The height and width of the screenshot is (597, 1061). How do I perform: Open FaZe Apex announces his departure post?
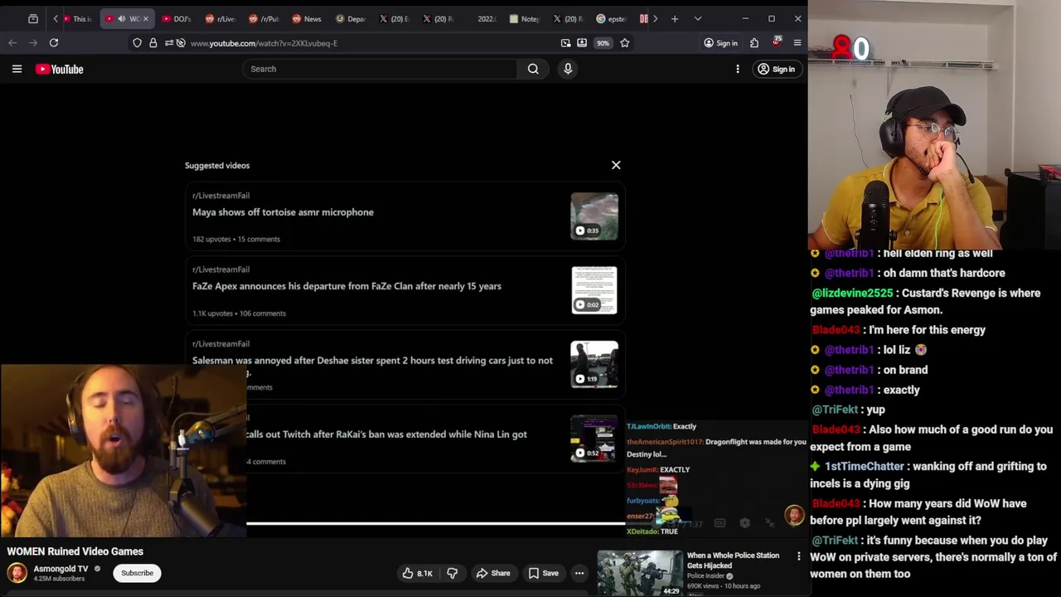coord(346,286)
